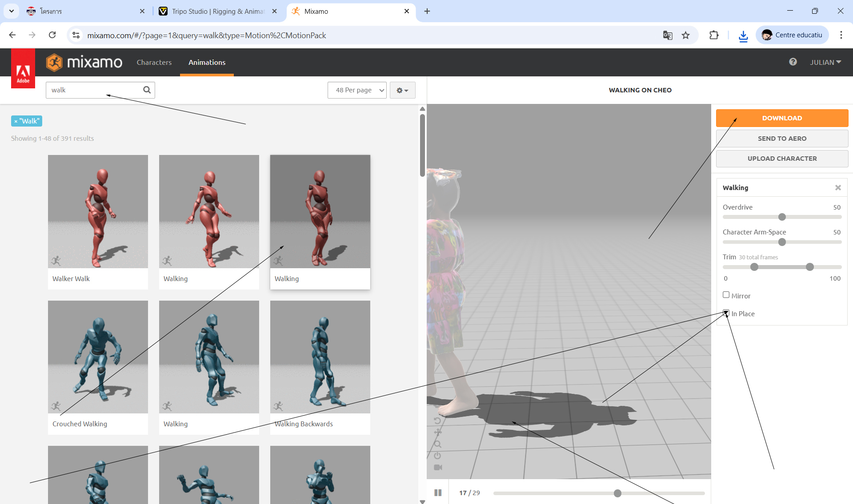The height and width of the screenshot is (504, 853).
Task: Close the Walking settings panel
Action: pyautogui.click(x=837, y=188)
